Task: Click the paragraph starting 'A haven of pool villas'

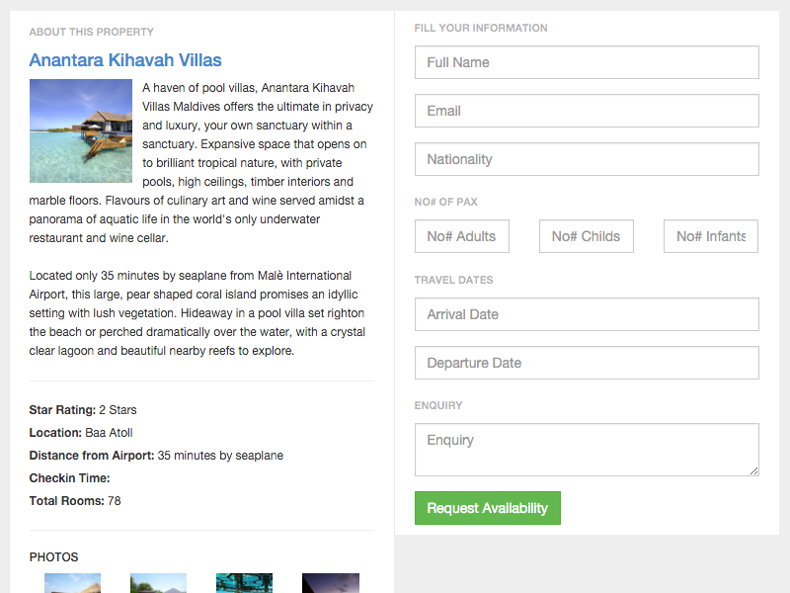Action: click(201, 163)
